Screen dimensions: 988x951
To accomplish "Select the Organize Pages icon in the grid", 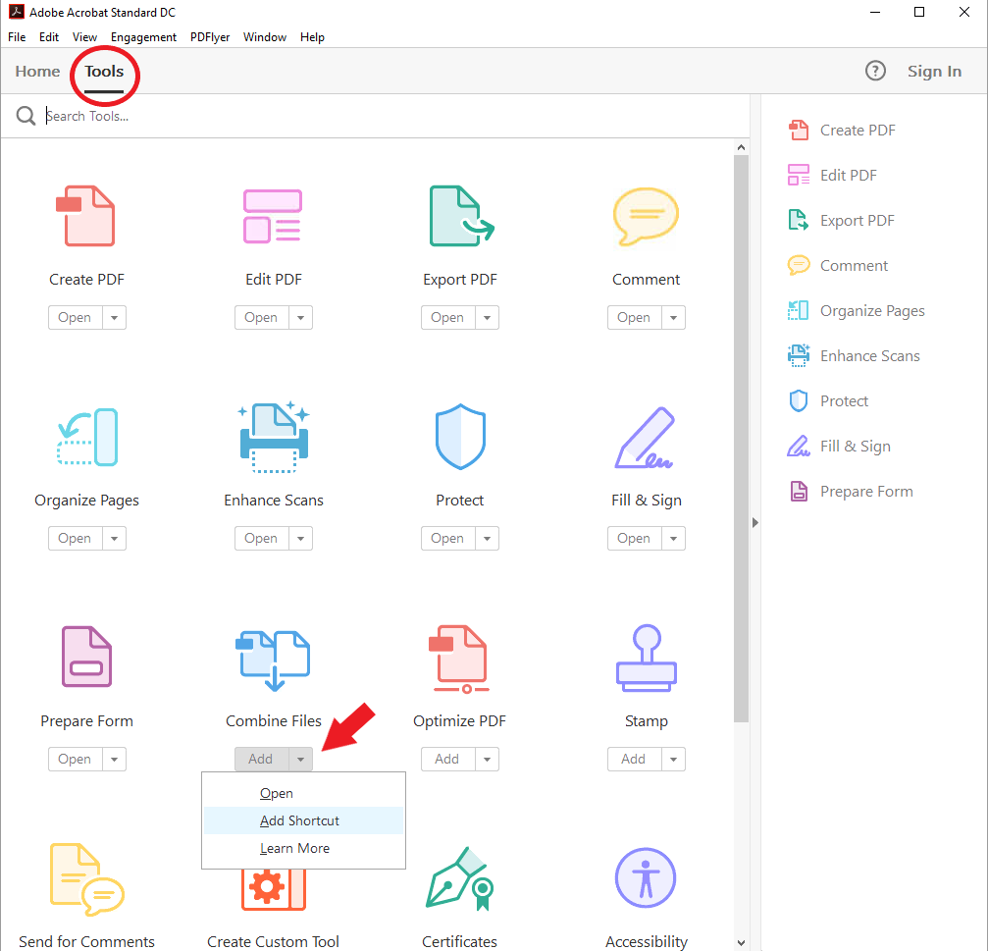I will click(87, 437).
